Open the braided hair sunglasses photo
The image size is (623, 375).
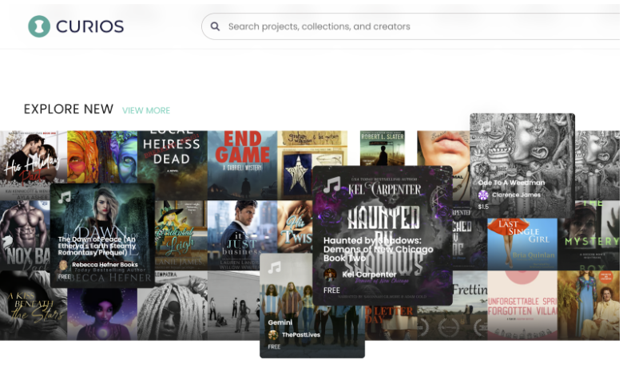173,306
